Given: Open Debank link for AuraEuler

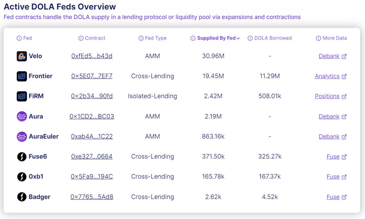Looking at the screenshot, I should click(329, 136).
